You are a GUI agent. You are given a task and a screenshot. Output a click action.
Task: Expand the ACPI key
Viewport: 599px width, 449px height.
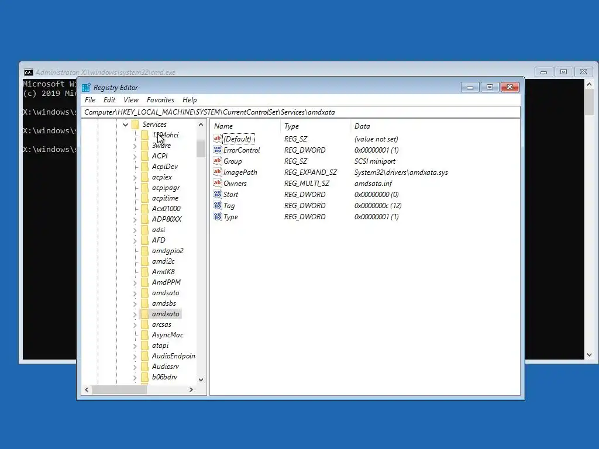coord(135,156)
